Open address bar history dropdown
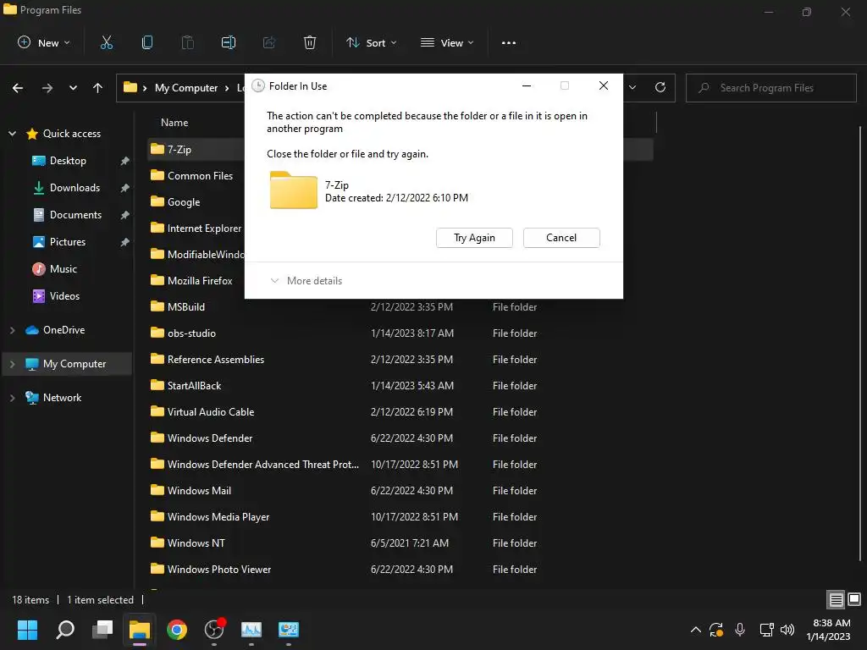Screen dimensions: 867x650 tap(632, 87)
